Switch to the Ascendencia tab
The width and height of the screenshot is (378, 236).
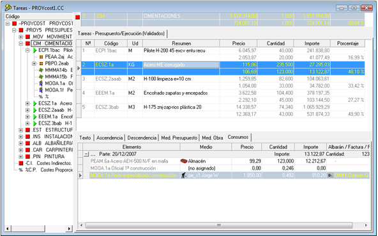(x=109, y=138)
